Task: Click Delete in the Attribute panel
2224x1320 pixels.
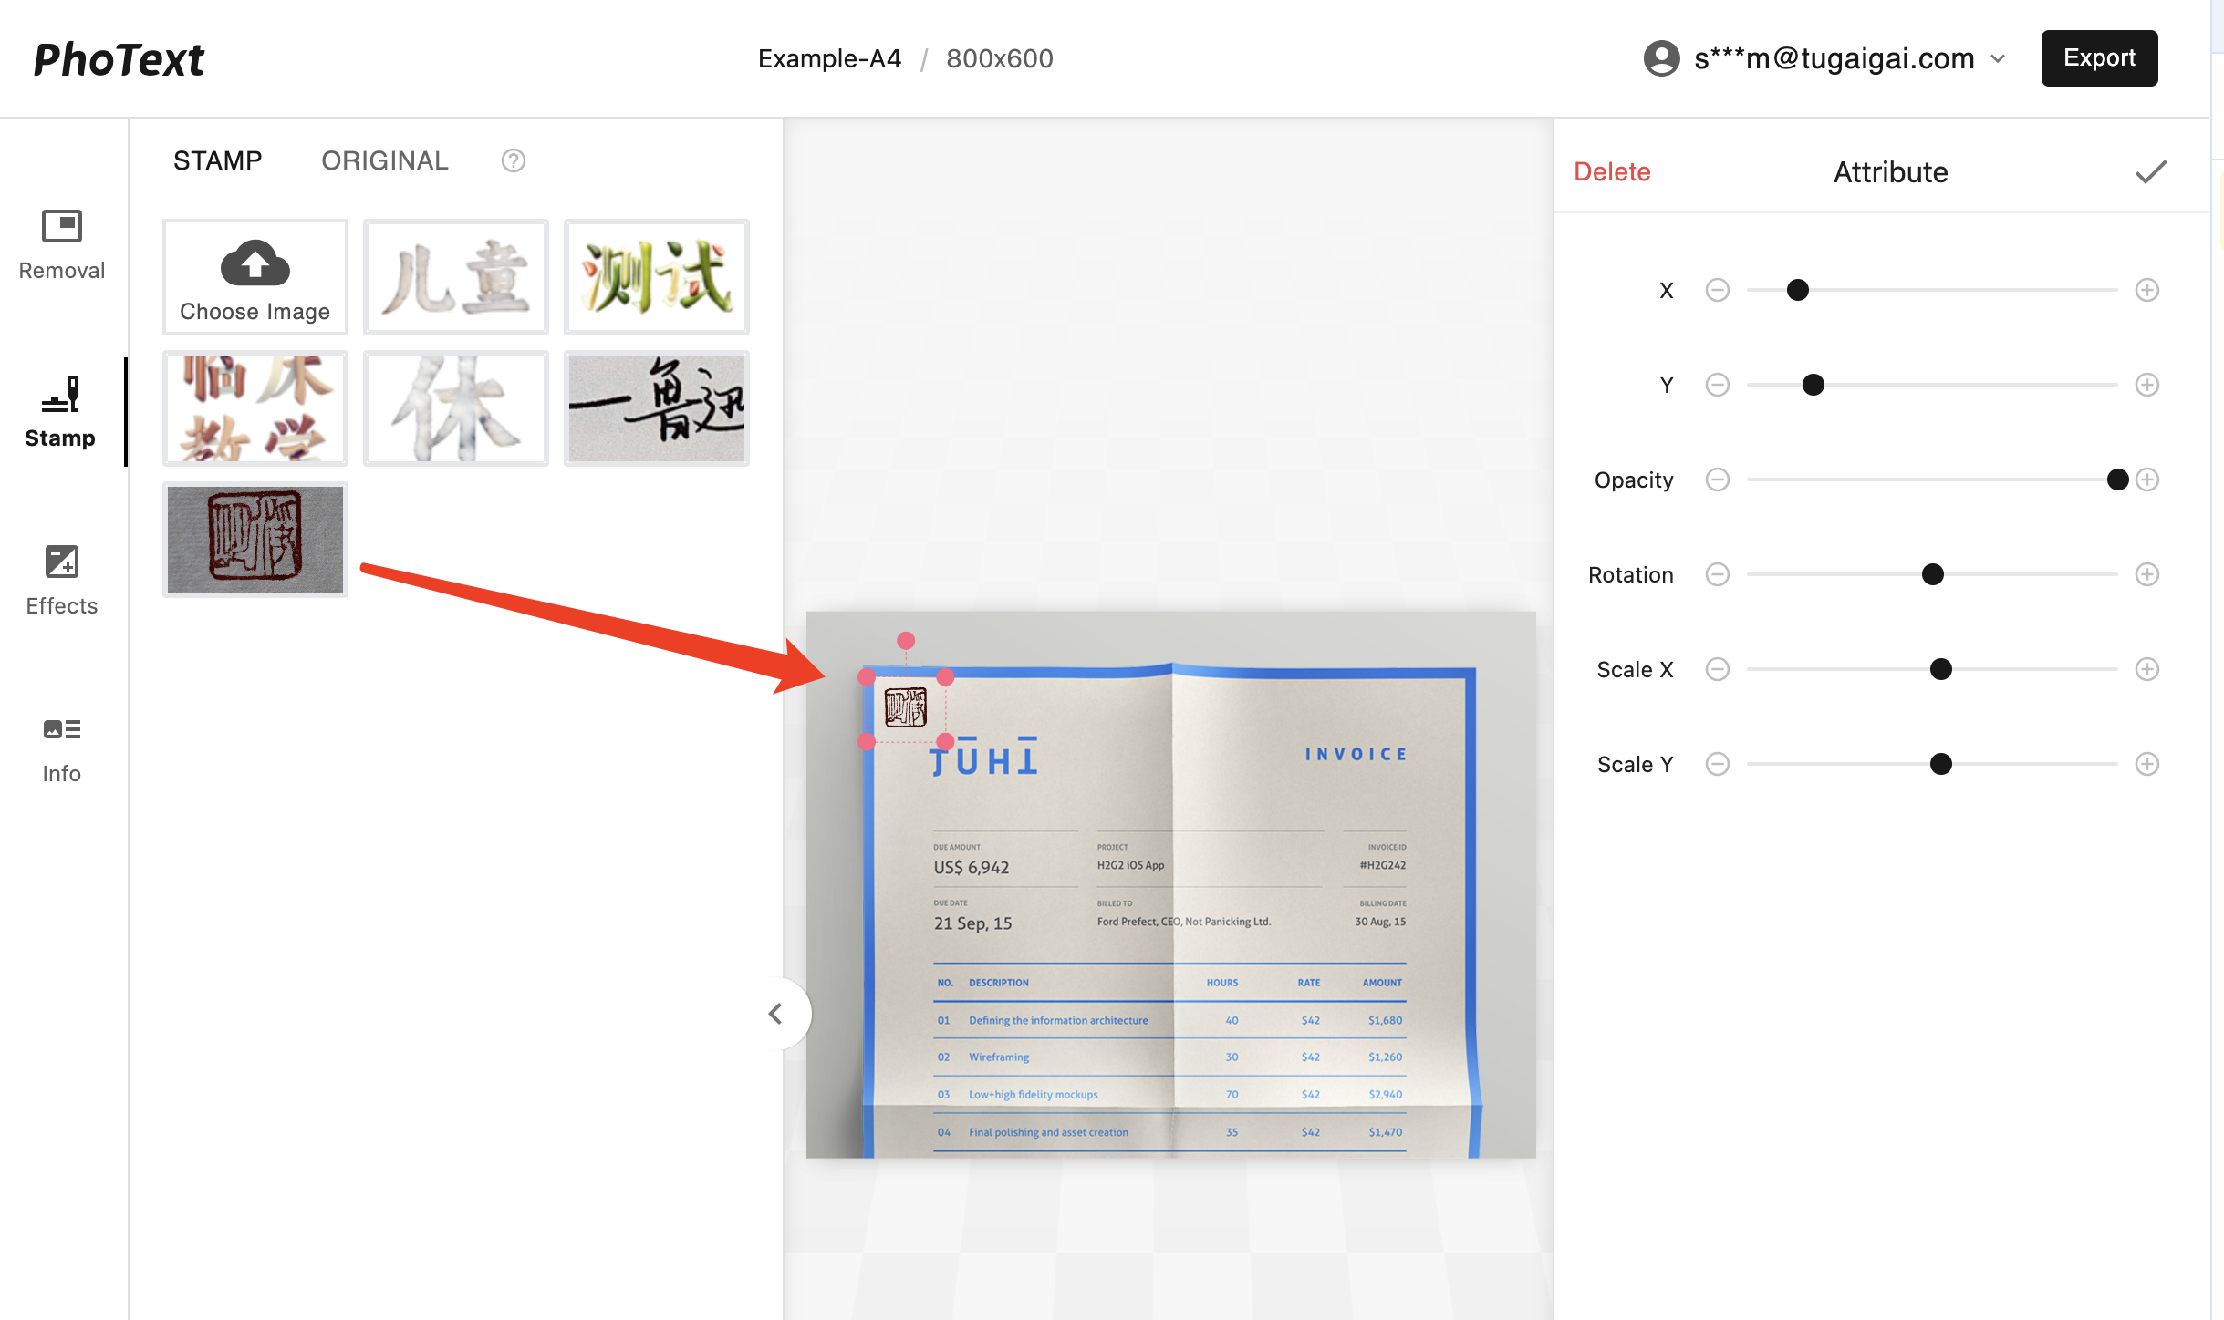Action: click(x=1612, y=172)
